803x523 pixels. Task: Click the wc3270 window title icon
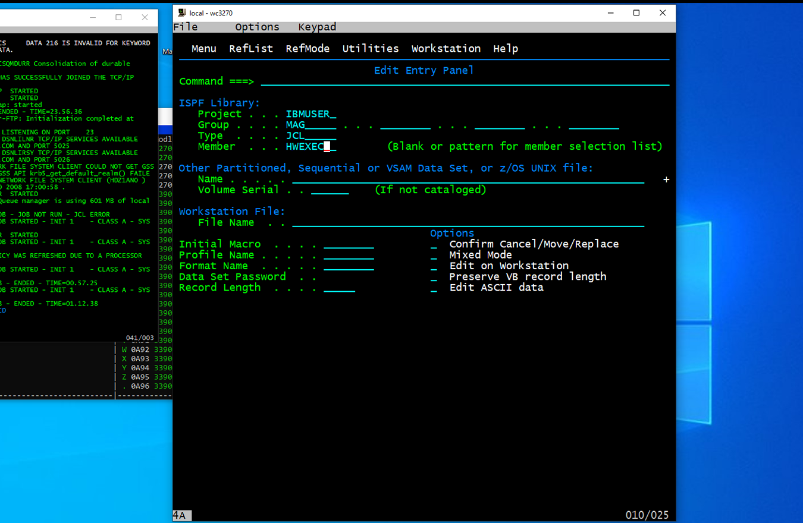tap(182, 13)
